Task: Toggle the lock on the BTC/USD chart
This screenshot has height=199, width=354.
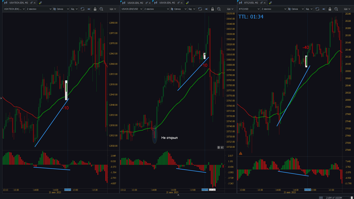Action: 330,9
